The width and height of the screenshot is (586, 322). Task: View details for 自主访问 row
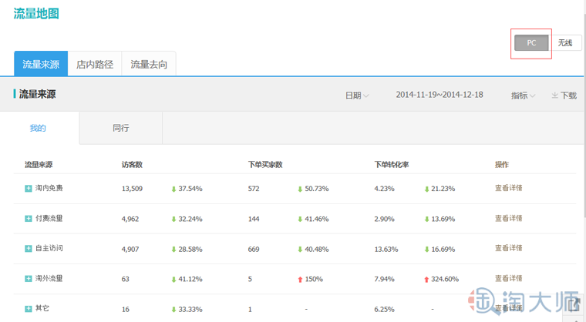point(509,248)
